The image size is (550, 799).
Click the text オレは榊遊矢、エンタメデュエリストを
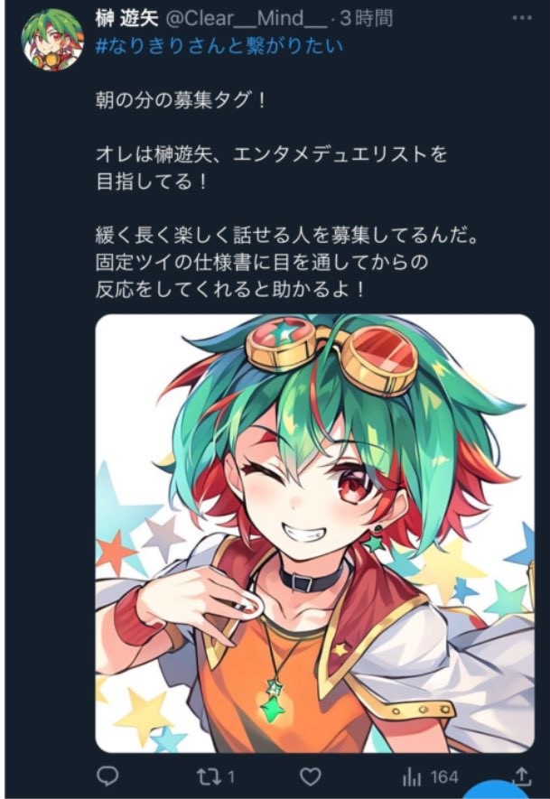(271, 153)
